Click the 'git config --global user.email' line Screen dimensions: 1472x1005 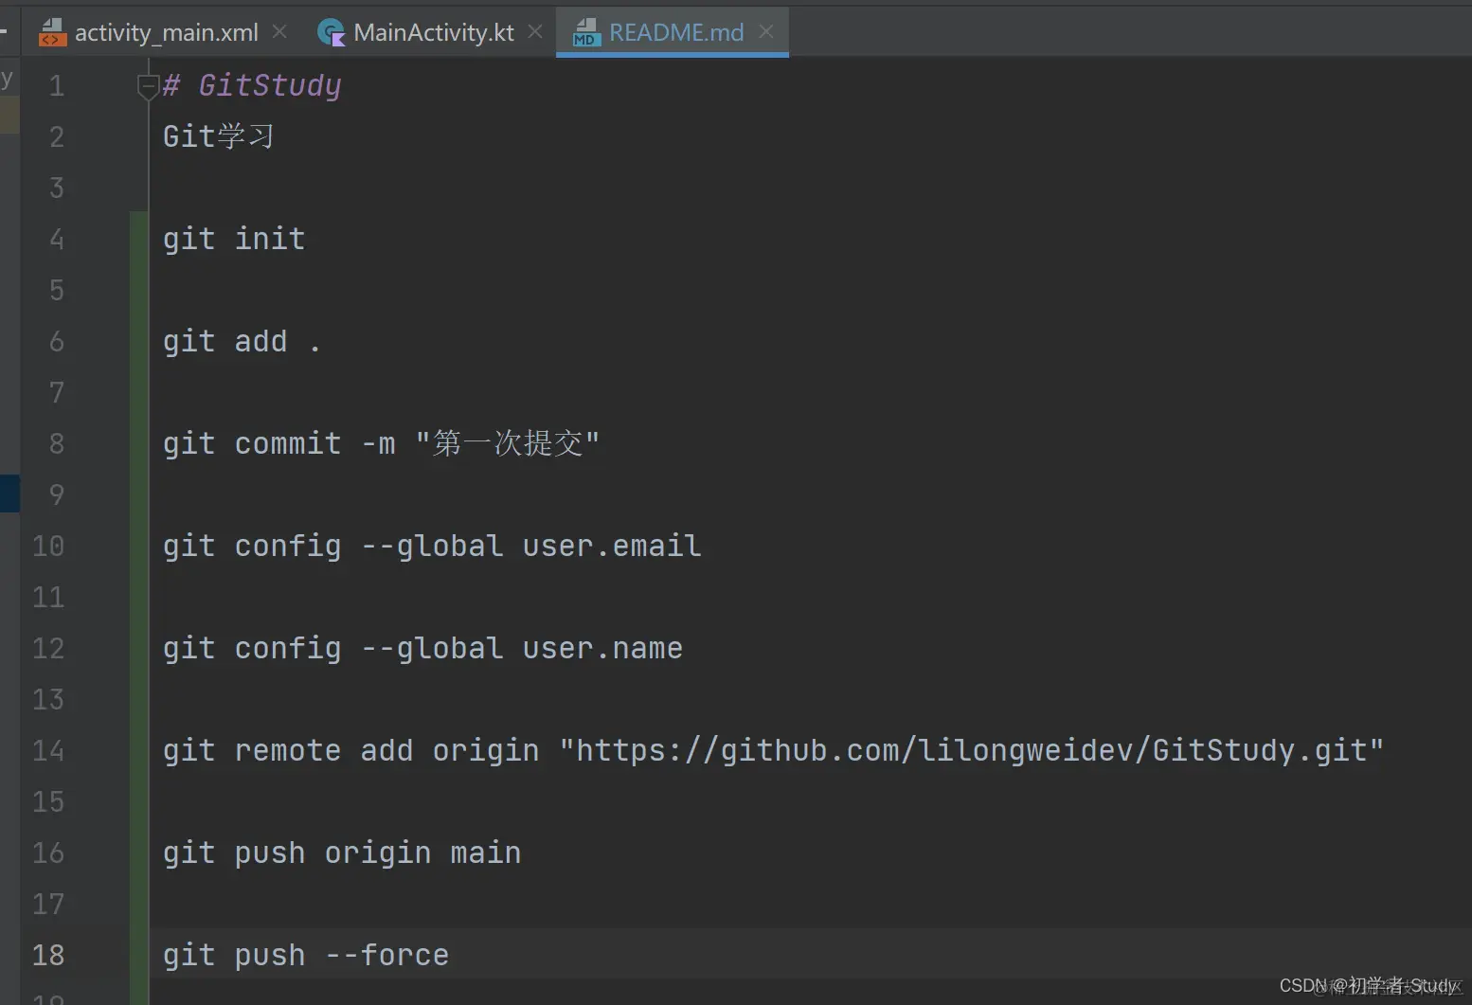click(432, 546)
